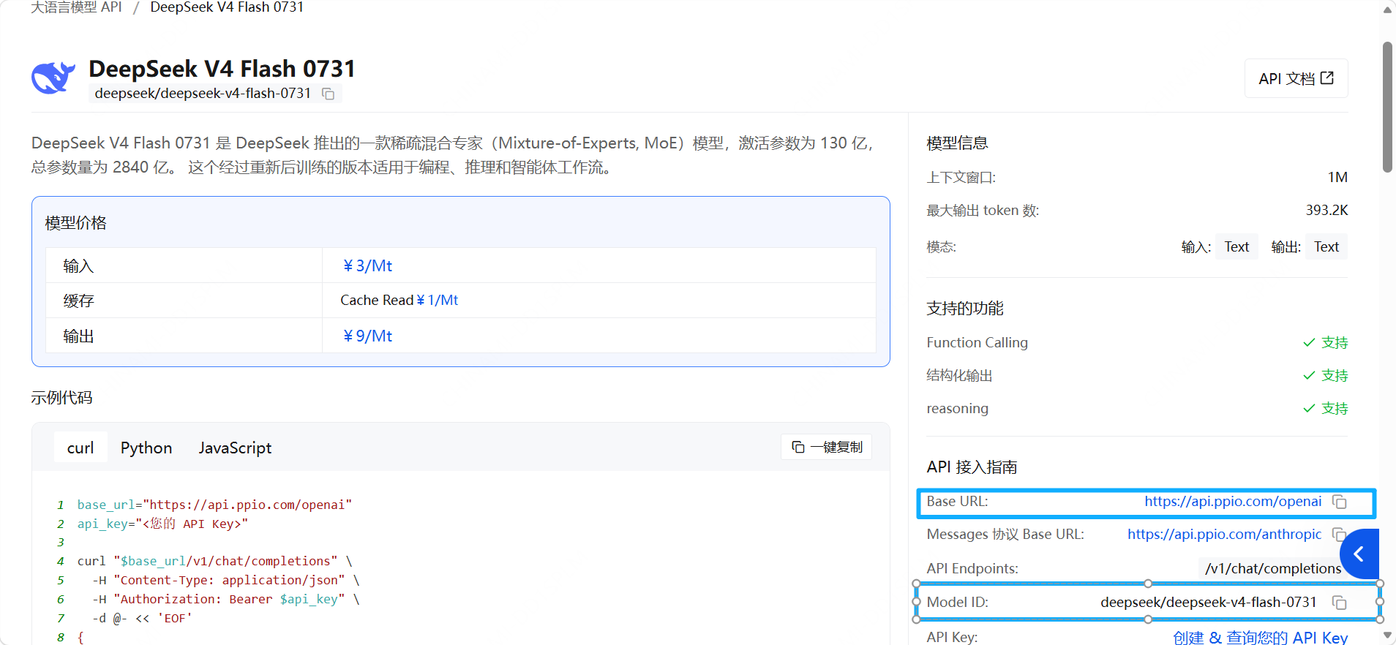Open the https://api.ppio.com/openai link
Image resolution: width=1396 pixels, height=645 pixels.
(x=1233, y=502)
